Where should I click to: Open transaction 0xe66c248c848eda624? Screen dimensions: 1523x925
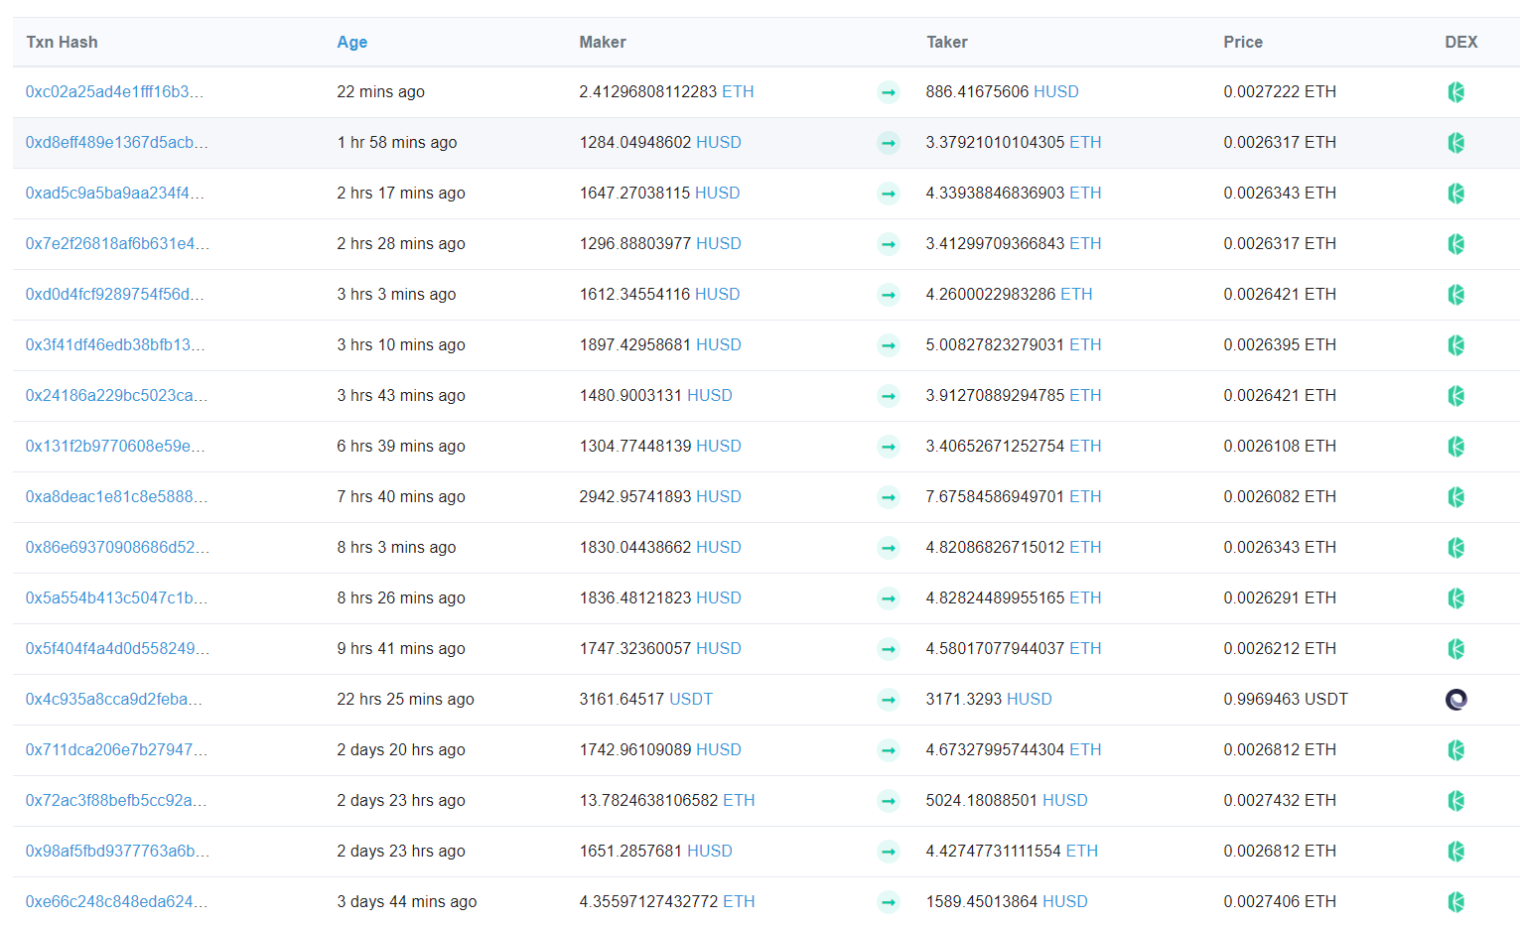point(116,902)
